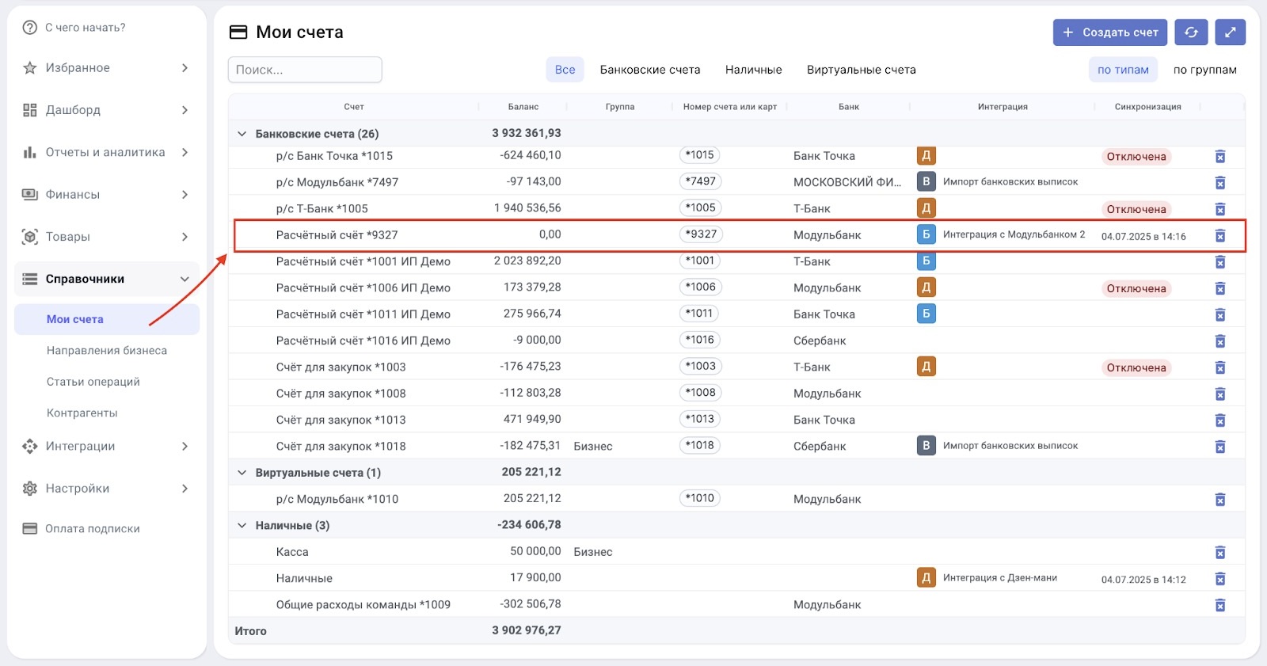Open the Дашборд section in sidebar

[x=73, y=110]
